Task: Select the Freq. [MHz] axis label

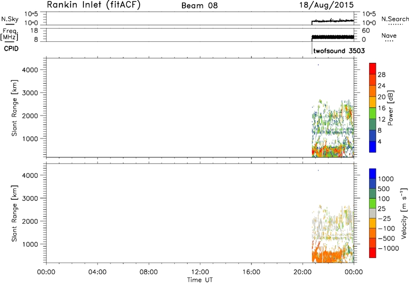Action: (x=10, y=34)
